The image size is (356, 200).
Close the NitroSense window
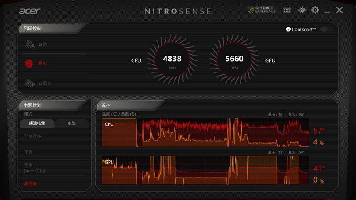click(x=340, y=10)
